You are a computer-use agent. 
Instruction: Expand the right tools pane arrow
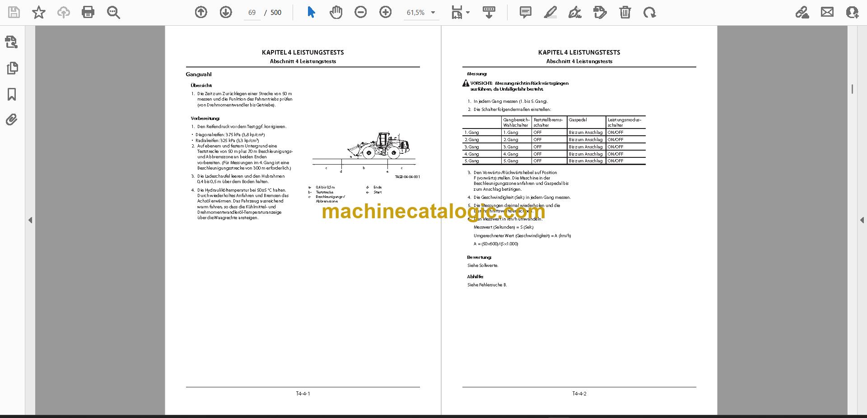[862, 220]
